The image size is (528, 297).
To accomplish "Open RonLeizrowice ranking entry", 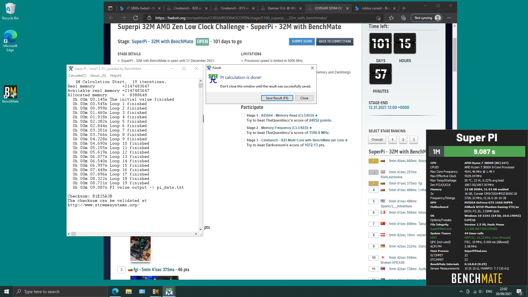I will coord(391,177).
